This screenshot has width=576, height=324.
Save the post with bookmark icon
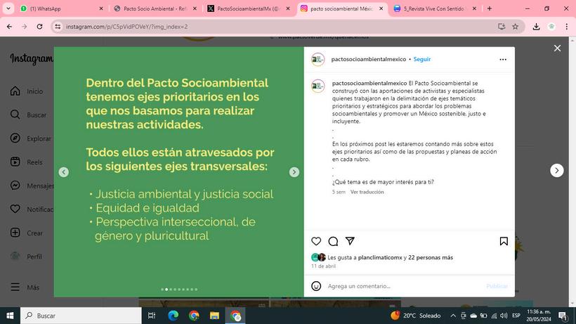click(504, 241)
